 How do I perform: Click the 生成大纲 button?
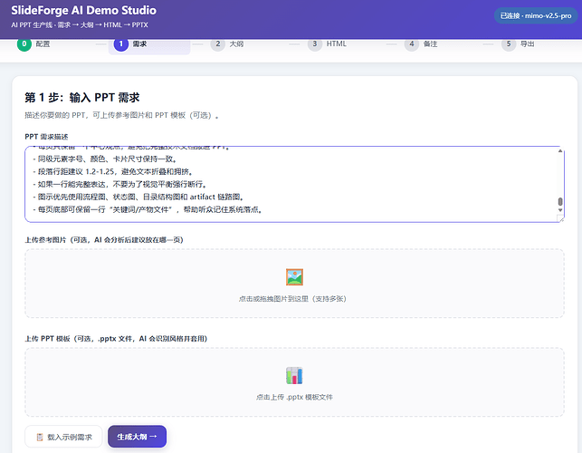click(137, 437)
